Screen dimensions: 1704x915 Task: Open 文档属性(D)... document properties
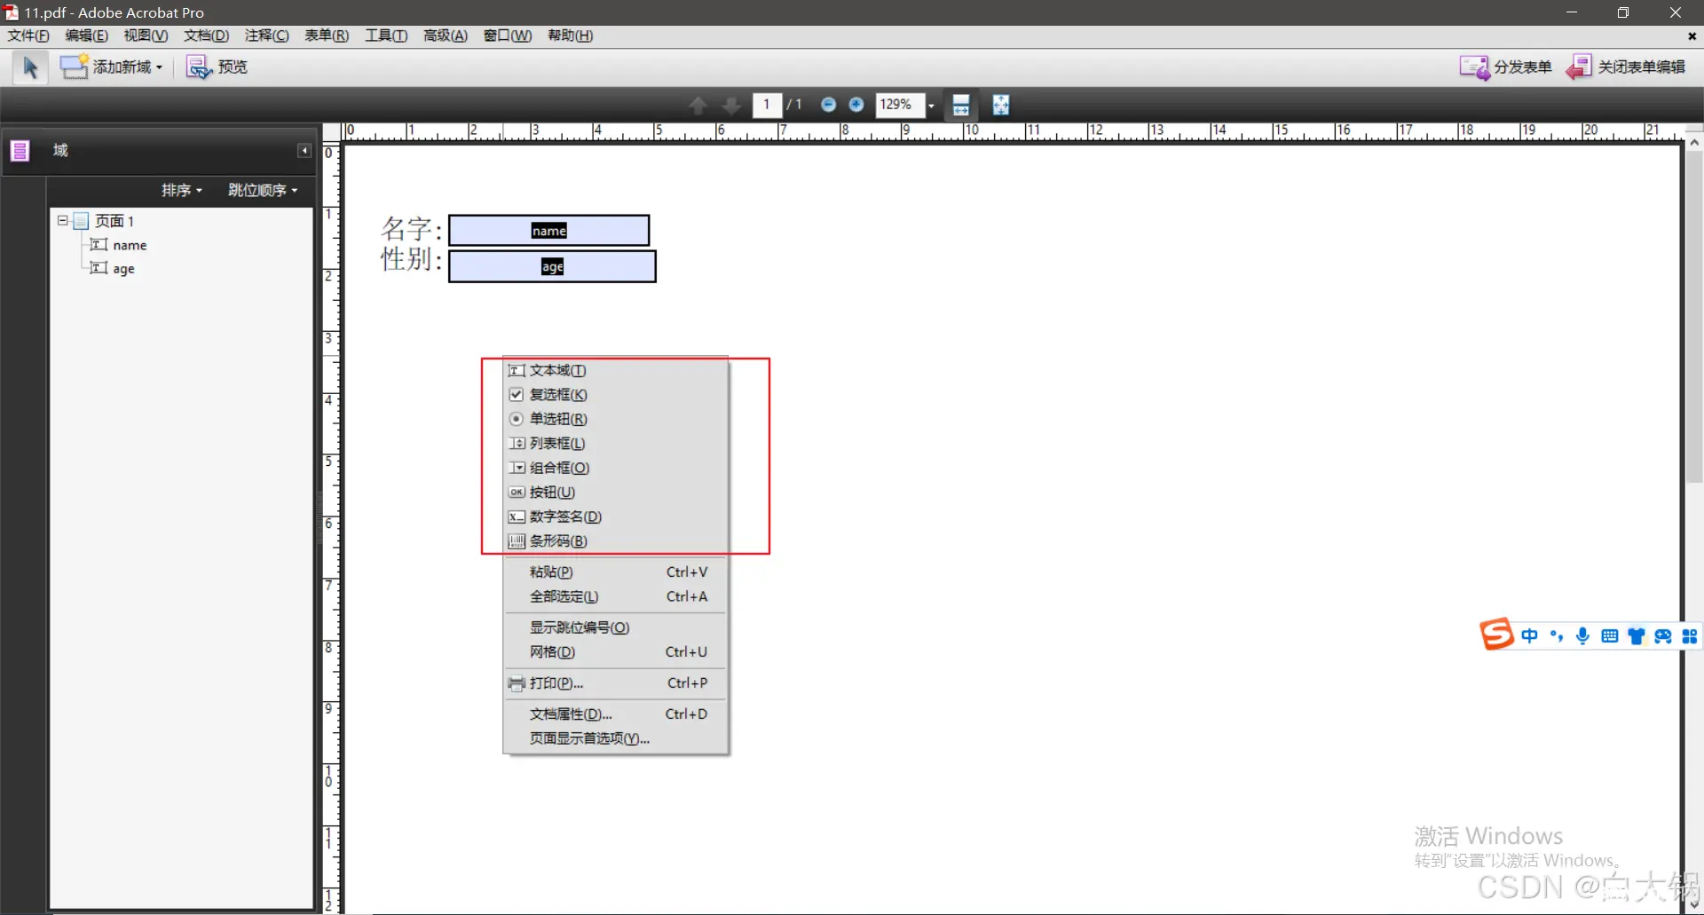tap(615, 714)
